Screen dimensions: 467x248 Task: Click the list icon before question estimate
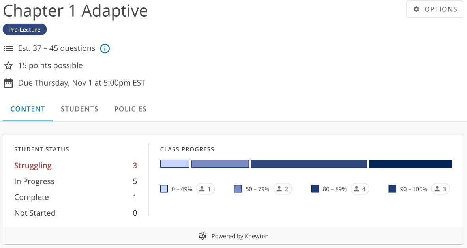pos(8,48)
